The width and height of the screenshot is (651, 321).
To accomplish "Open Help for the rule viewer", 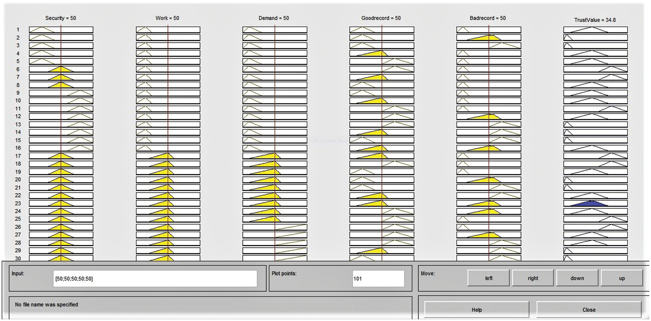I will (x=477, y=310).
